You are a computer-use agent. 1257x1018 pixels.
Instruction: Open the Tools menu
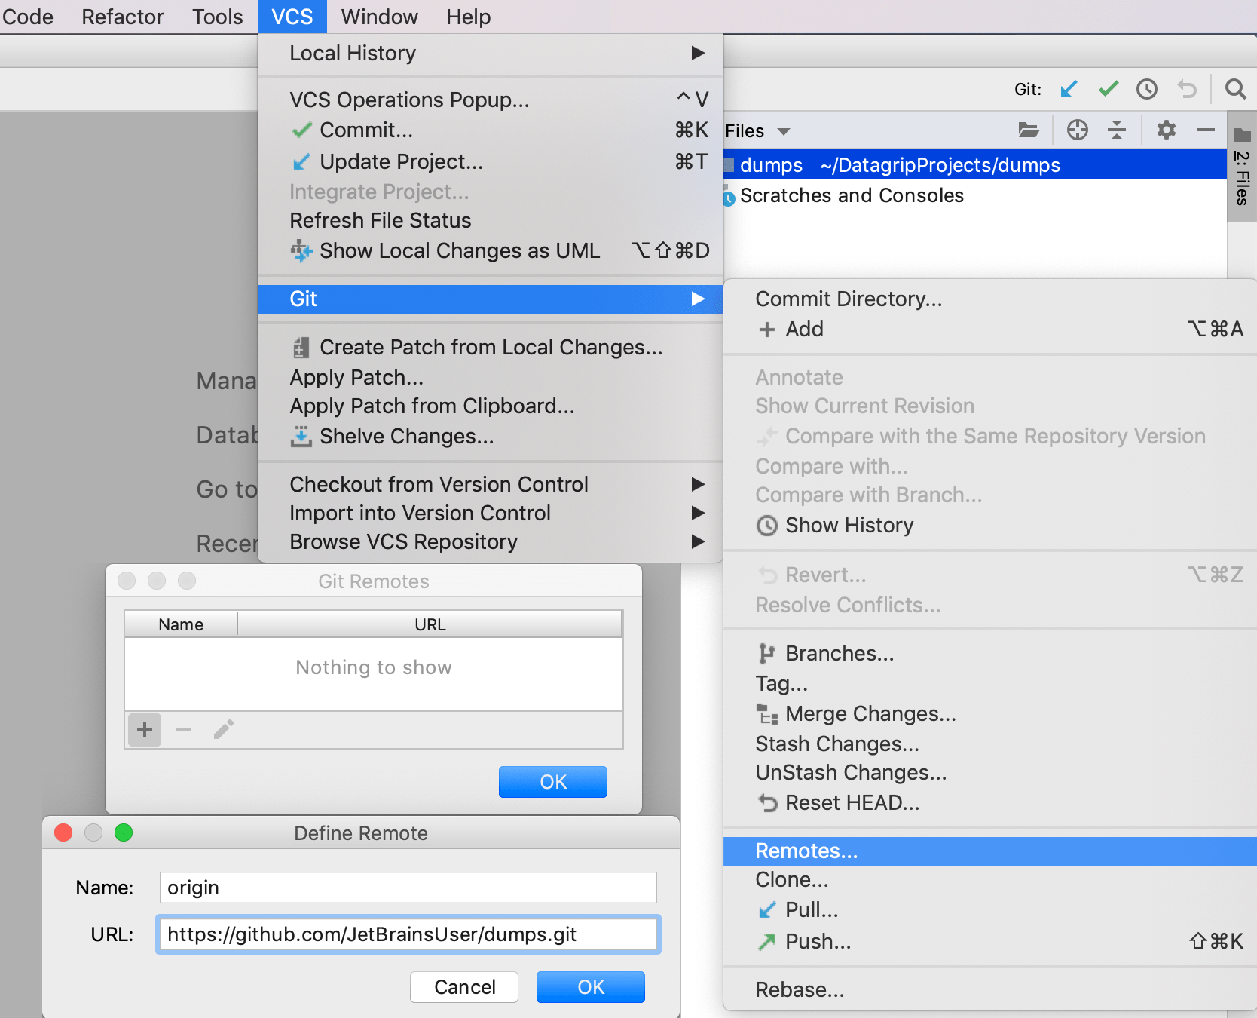click(217, 17)
